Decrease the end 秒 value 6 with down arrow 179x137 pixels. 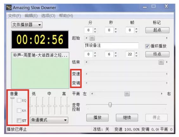116,56
